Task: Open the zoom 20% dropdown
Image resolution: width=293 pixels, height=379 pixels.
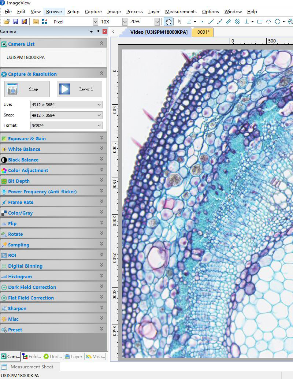Action: 157,22
